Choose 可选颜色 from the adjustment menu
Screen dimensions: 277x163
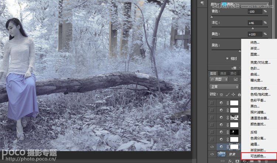click(x=258, y=156)
